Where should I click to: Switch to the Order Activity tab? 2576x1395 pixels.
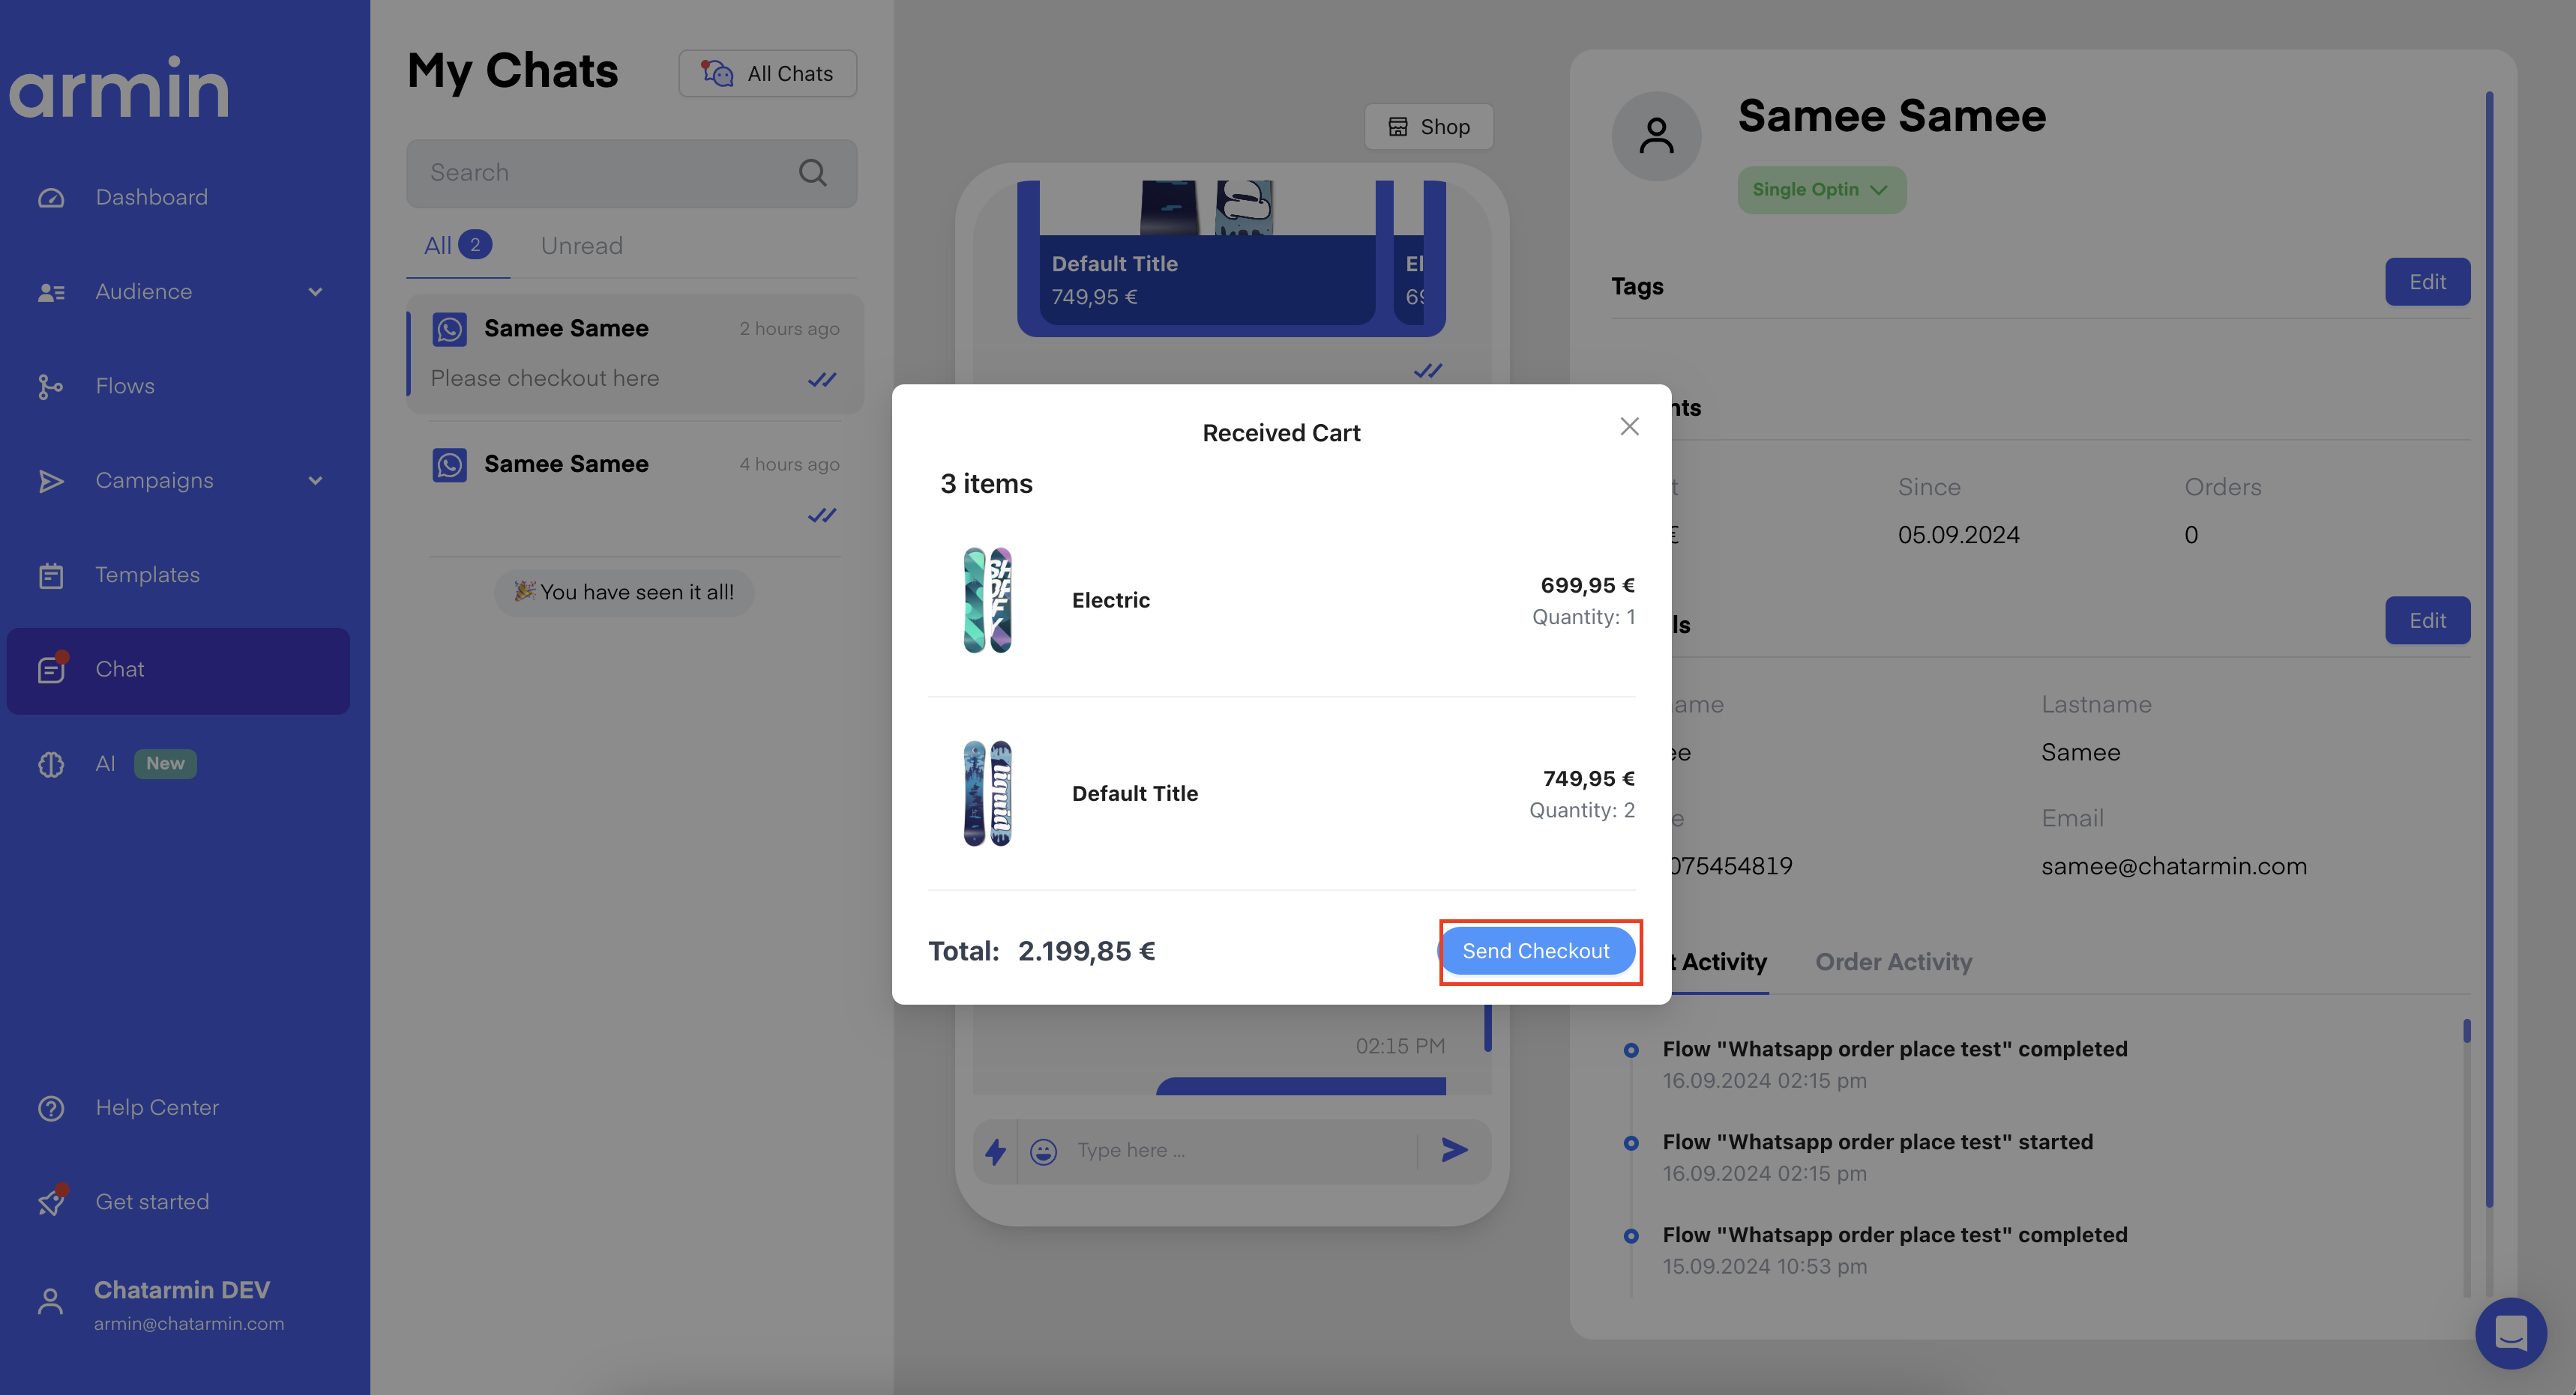(1893, 961)
